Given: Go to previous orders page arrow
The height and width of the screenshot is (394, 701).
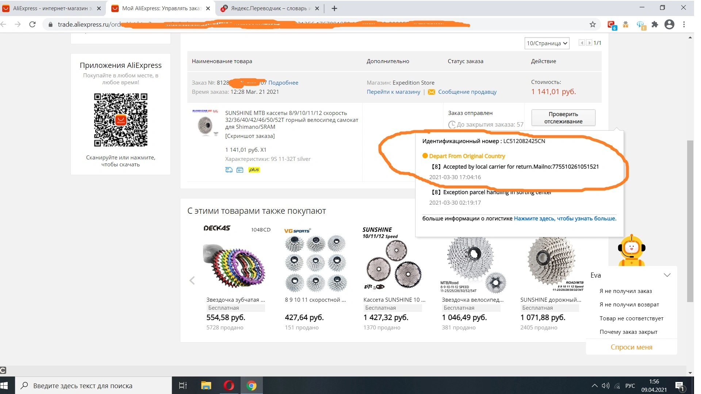Looking at the screenshot, I should (x=582, y=43).
